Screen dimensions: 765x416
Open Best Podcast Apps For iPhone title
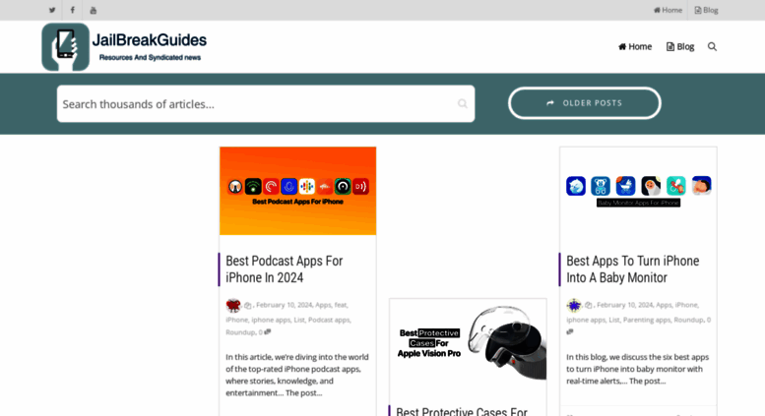[285, 268]
